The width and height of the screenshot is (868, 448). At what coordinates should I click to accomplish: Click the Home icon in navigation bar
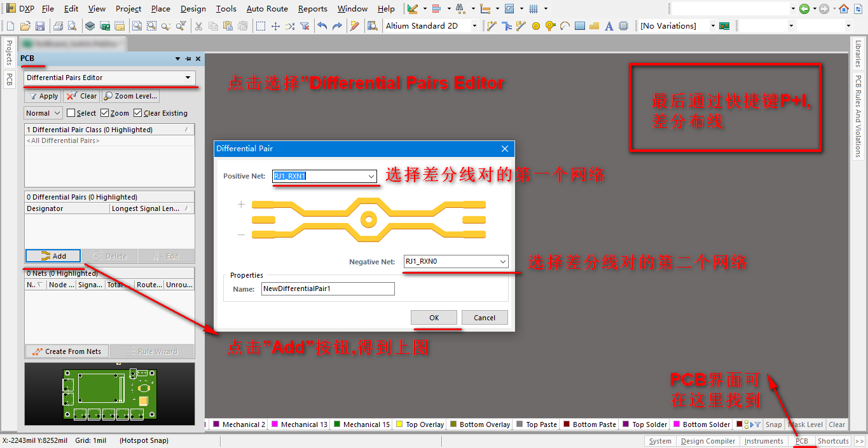843,9
